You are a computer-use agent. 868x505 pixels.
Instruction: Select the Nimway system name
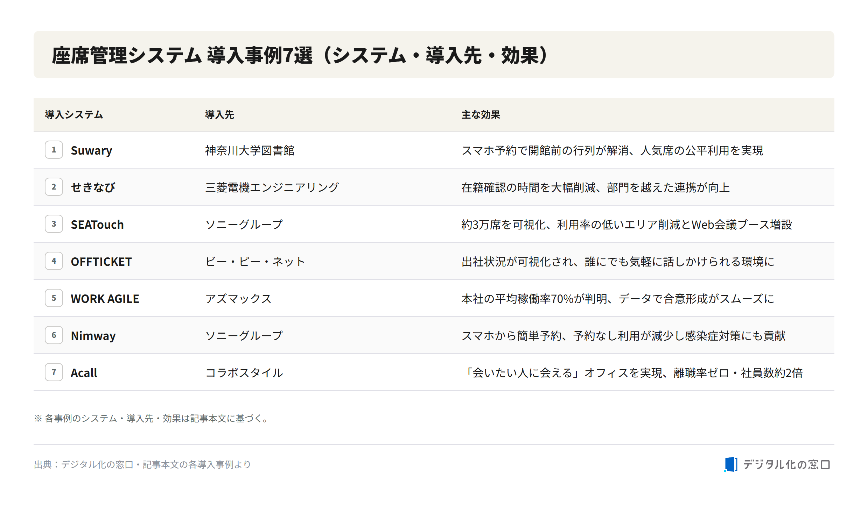point(93,336)
